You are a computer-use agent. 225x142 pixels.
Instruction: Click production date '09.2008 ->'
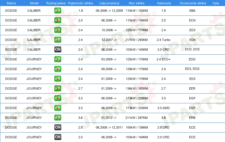(x=109, y=69)
